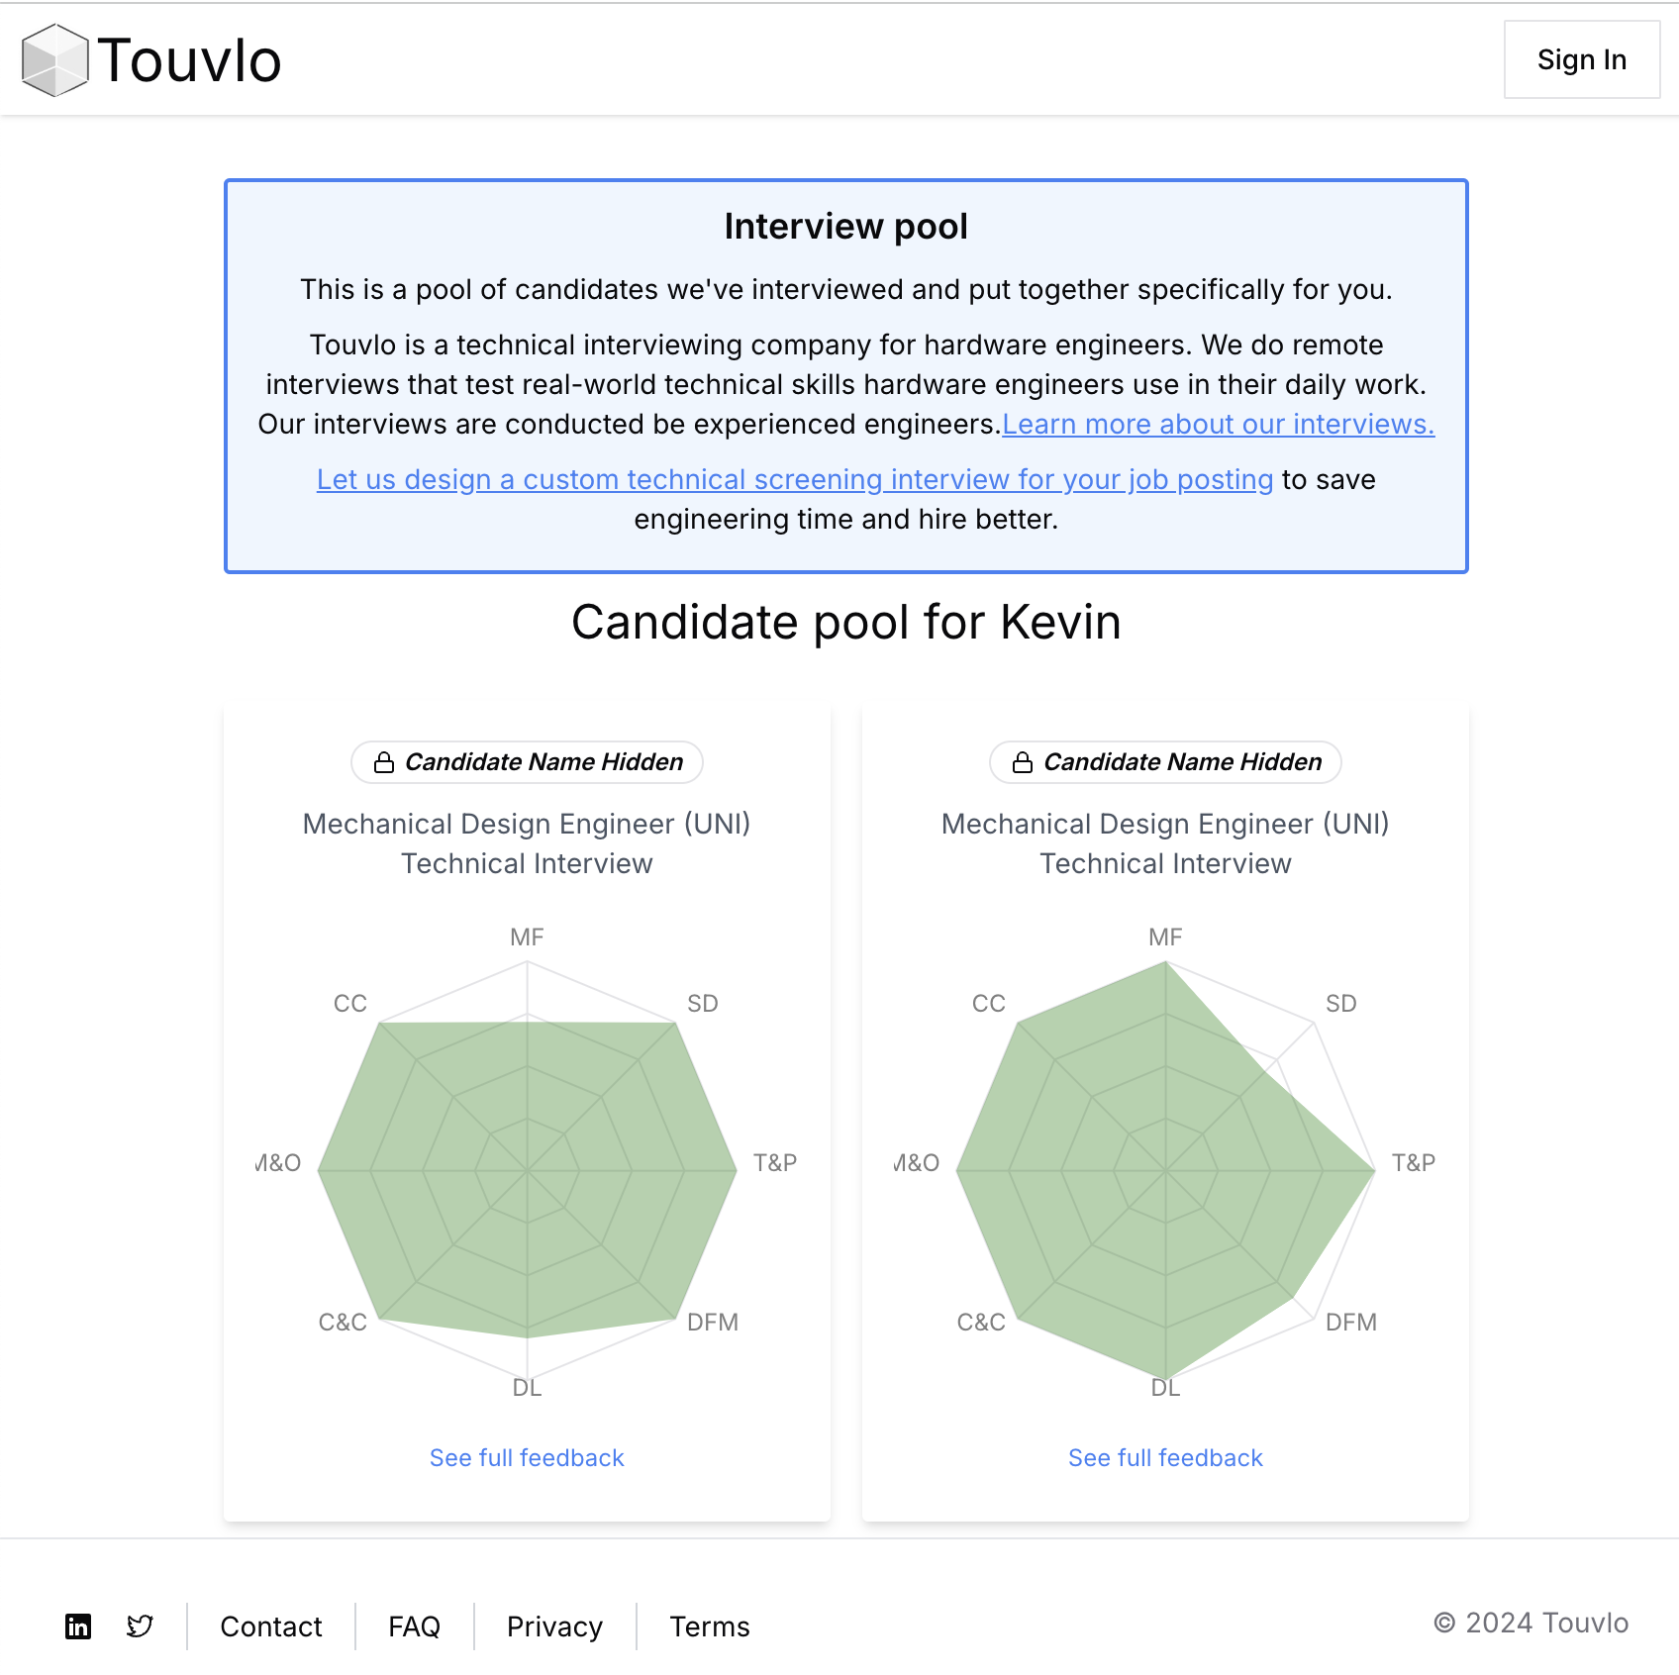
Task: Open the custom technical screening interview link
Action: click(795, 479)
